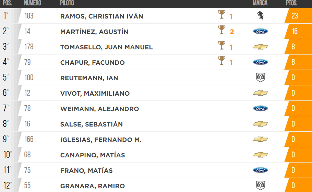This screenshot has height=192, width=312.
Task: Click the MARCA column header
Action: [260, 3]
